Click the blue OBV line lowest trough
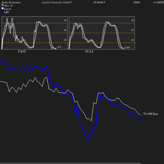This screenshot has height=164, width=164. pos(87,140)
